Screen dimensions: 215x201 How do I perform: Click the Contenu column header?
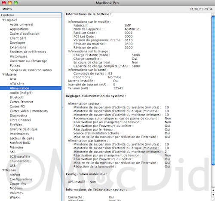point(31,15)
